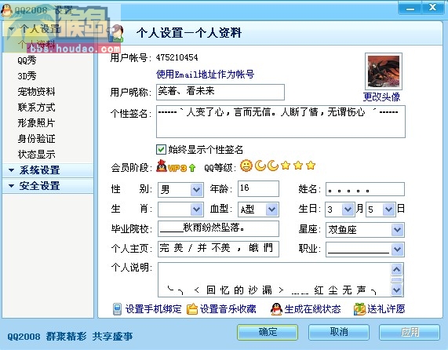
Task: Click the 个性签名 signature text box
Action: tap(281, 122)
